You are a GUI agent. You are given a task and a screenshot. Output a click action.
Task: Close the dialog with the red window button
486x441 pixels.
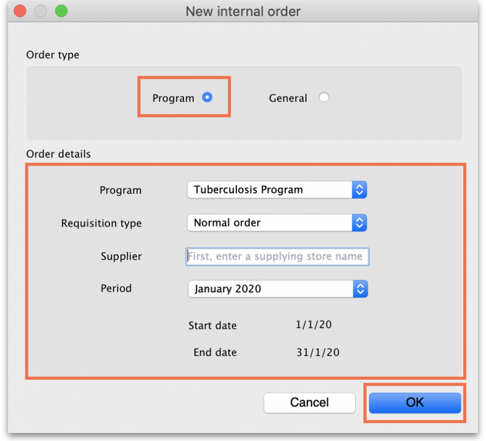pyautogui.click(x=19, y=11)
